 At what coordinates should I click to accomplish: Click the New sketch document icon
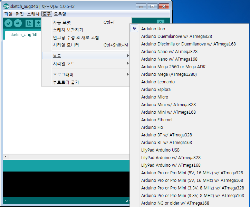29,23
